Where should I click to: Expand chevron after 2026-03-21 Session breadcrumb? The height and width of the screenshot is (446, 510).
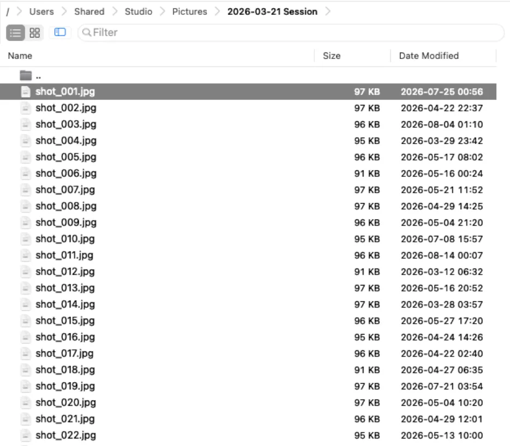point(328,11)
